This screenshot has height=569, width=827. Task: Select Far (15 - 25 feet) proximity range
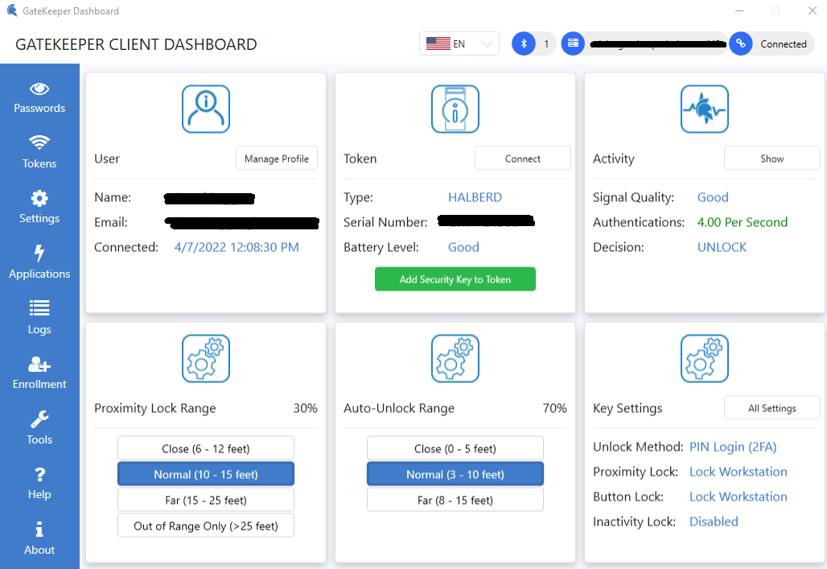206,500
